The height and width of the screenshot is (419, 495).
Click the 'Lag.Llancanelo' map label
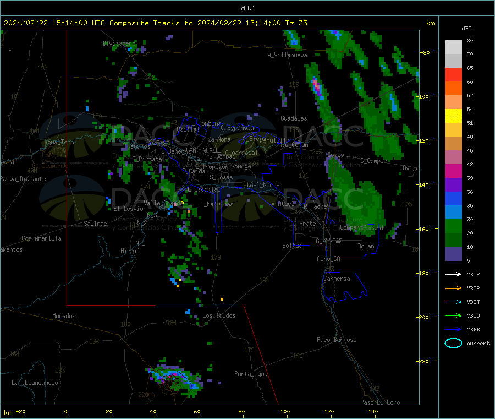point(35,383)
